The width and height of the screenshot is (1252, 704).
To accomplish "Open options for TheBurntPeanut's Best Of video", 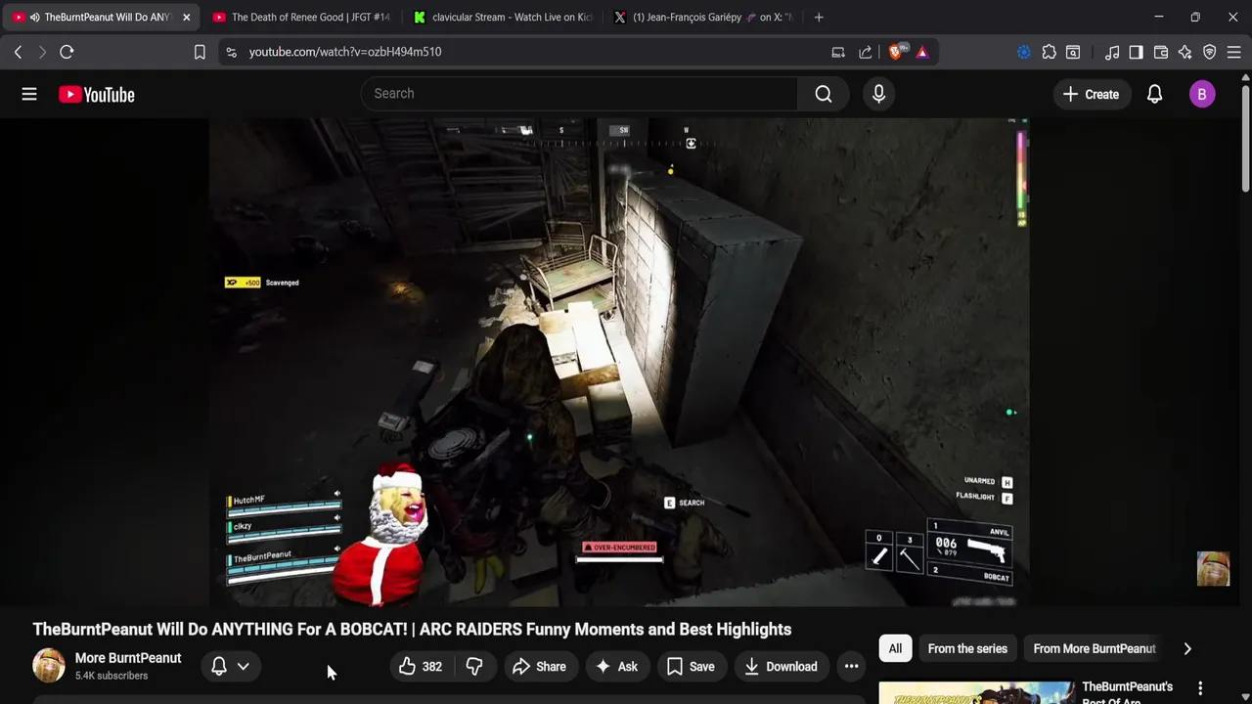I will [1200, 688].
